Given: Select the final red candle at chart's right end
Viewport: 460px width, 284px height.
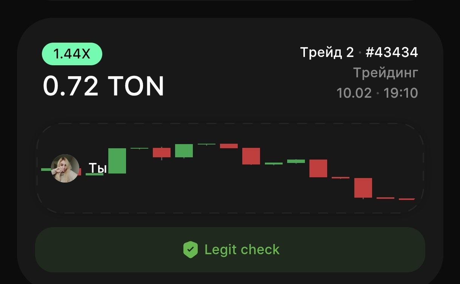Looking at the screenshot, I should tap(407, 199).
